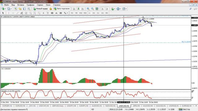Expand the profiles dropdown arrow
The width and height of the screenshot is (198, 111).
tap(11, 9)
